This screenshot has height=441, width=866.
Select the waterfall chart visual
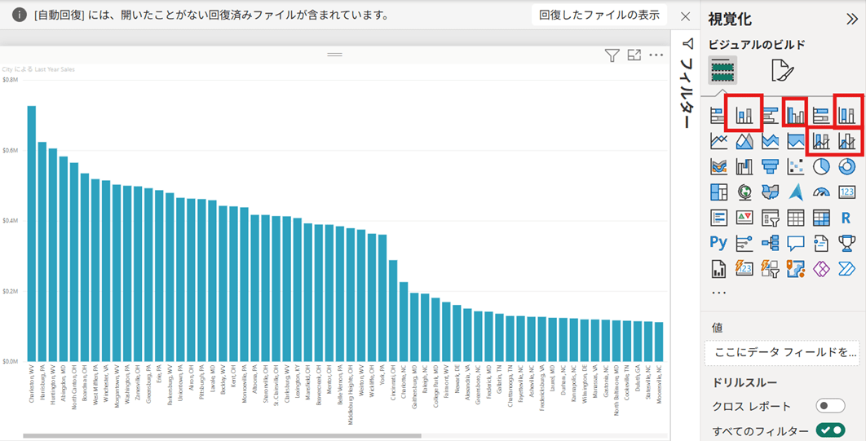pyautogui.click(x=744, y=166)
